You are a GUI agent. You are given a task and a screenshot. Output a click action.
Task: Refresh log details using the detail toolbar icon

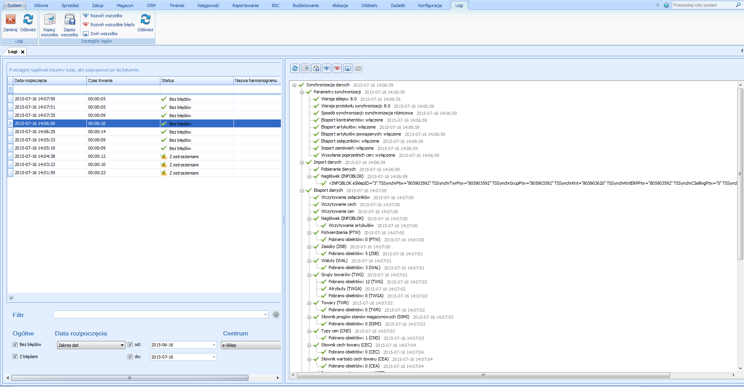(x=295, y=68)
